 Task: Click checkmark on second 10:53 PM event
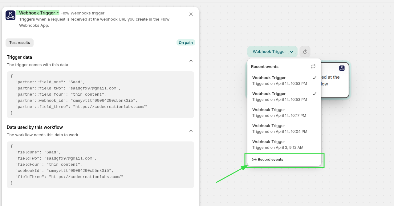314,94
